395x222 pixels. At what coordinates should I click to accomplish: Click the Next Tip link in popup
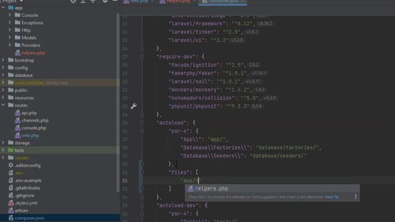click(332, 197)
